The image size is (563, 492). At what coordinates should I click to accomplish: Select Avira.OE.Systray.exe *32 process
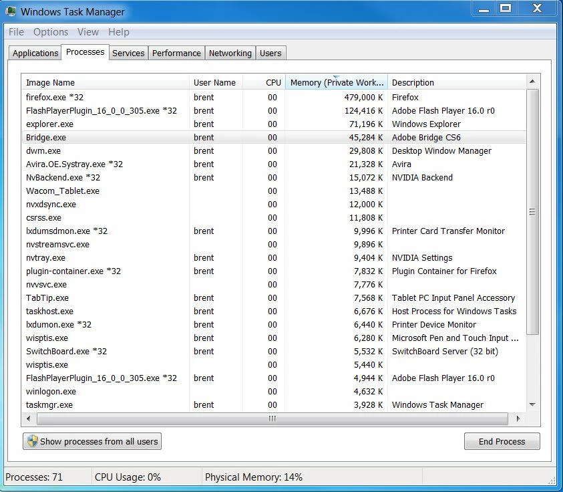tap(274, 164)
